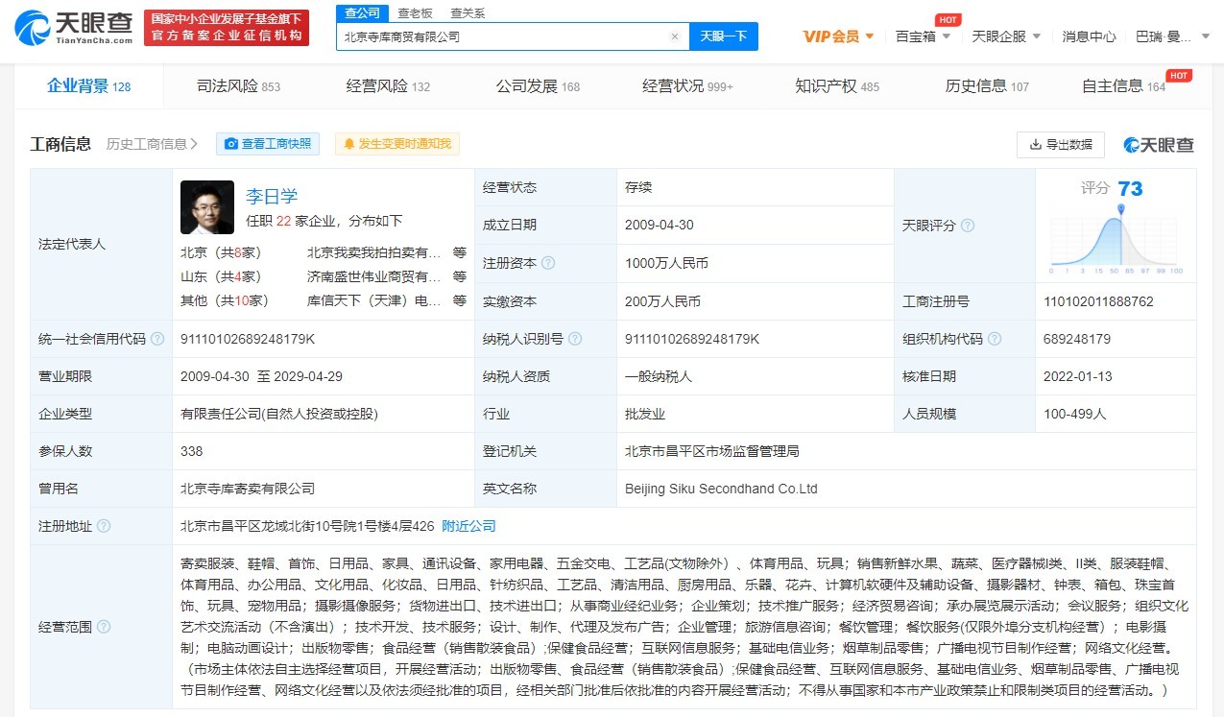Click the 其他（共10家） region entry

coord(225,300)
